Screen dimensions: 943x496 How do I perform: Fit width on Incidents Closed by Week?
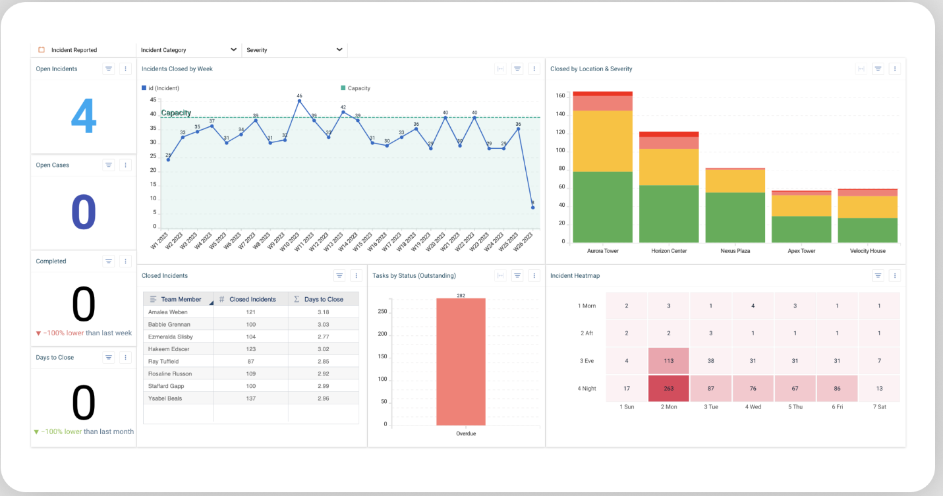[x=501, y=69]
